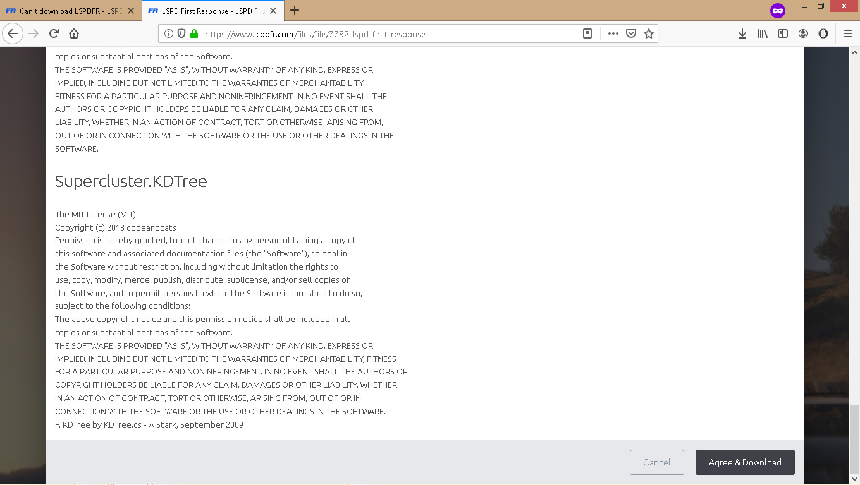Screen dimensions: 860x485
Task: Click the "F. KDTree by KDTree.cs" line
Action: pyautogui.click(x=149, y=424)
